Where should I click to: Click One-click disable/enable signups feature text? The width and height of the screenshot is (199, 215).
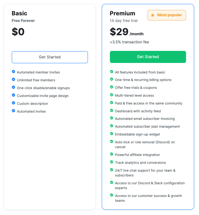43,88
